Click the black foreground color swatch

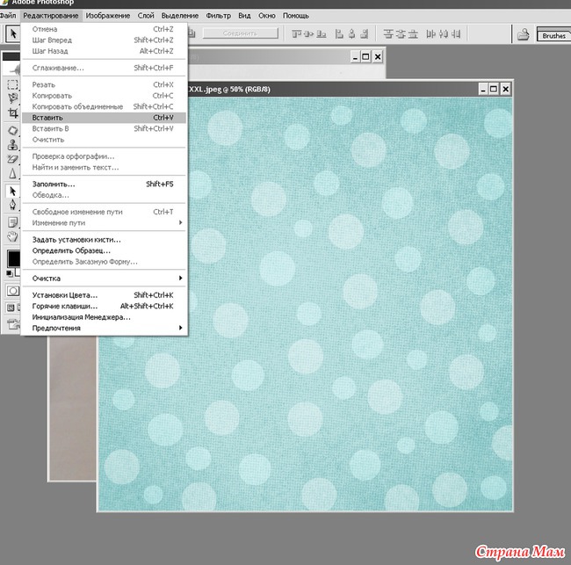tap(12, 257)
